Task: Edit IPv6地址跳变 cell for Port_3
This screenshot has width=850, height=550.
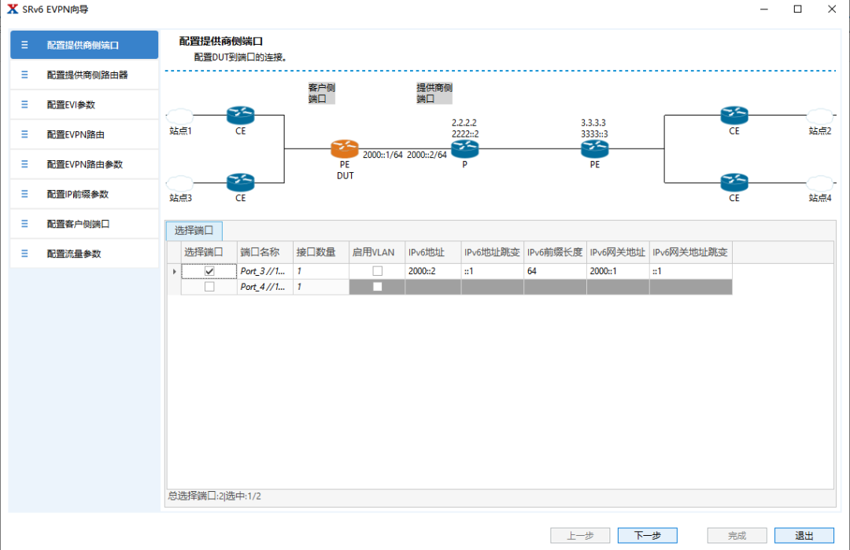Action: (x=492, y=271)
